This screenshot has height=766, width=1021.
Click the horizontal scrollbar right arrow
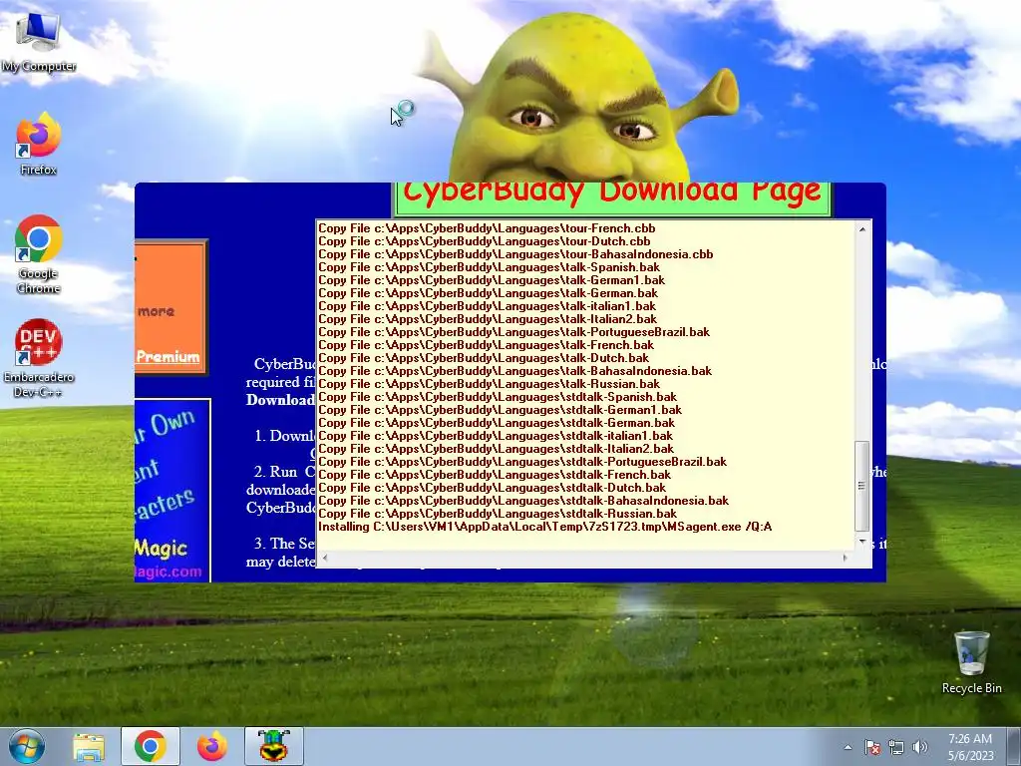coord(846,558)
